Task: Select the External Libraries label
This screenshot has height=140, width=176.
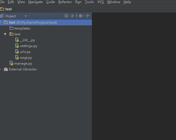Action: (23, 69)
